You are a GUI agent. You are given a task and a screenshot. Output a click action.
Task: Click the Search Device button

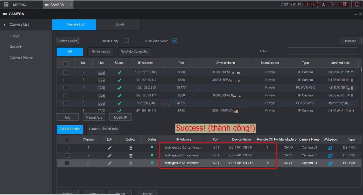coord(67,41)
